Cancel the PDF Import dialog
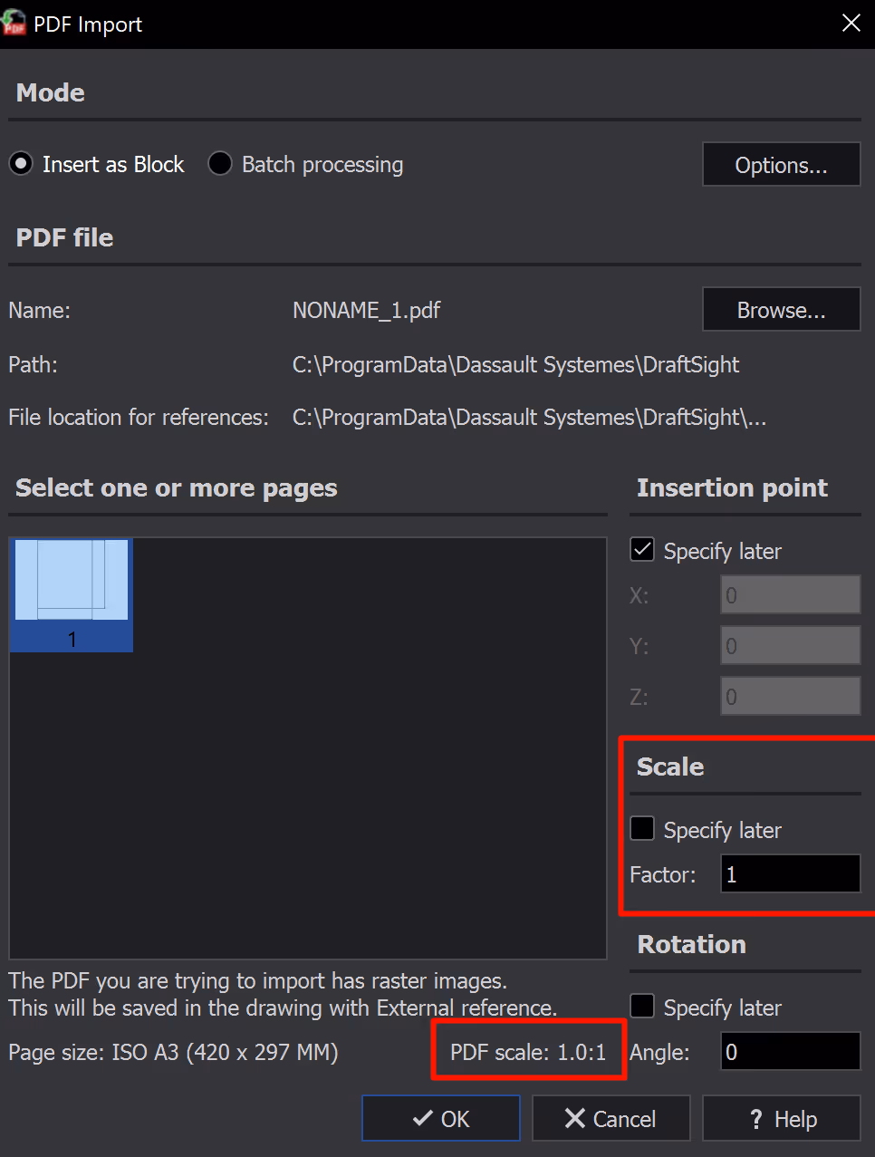The width and height of the screenshot is (875, 1157). [x=611, y=1118]
